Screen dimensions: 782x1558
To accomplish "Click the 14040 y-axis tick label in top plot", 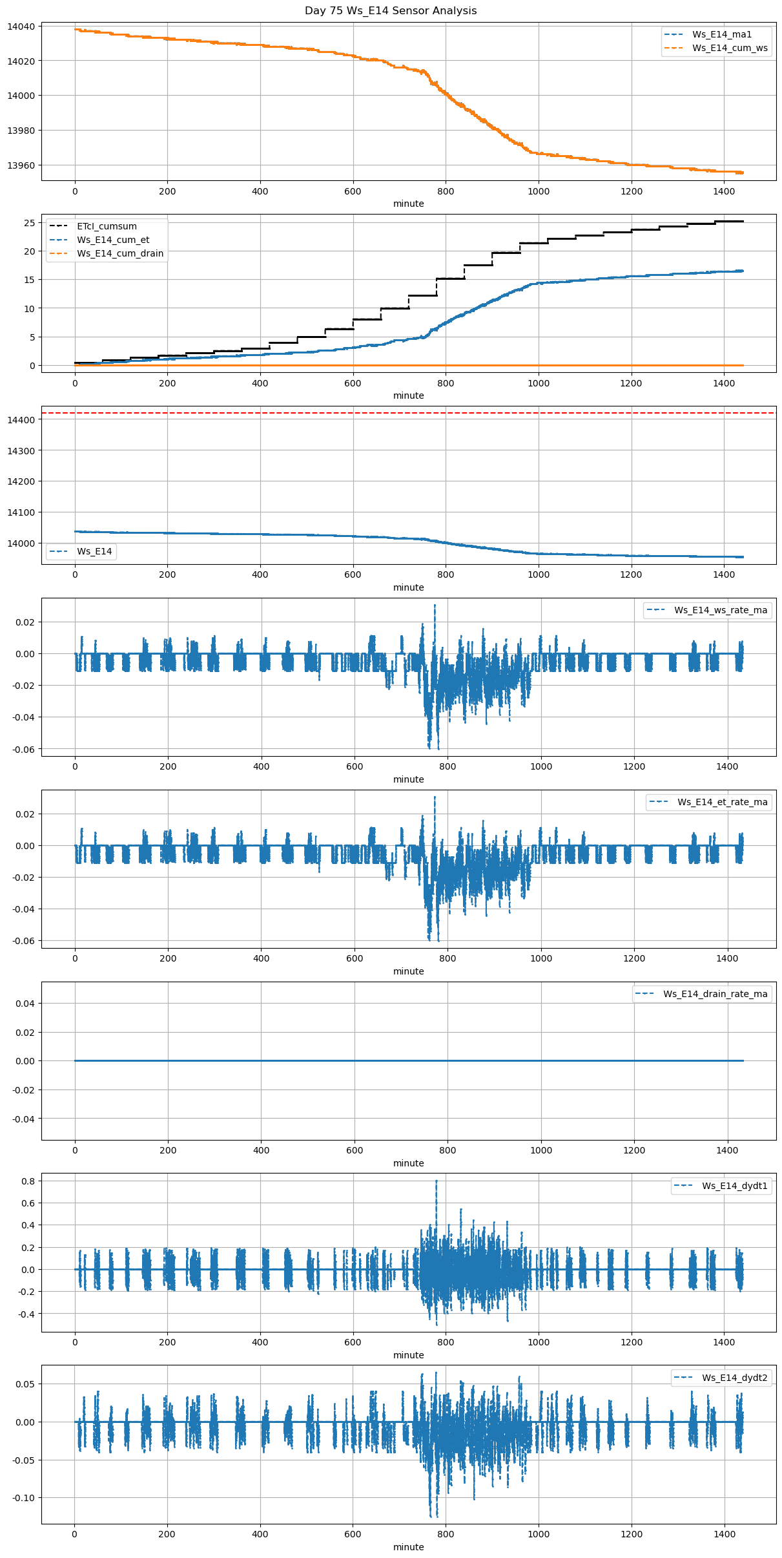I will tap(21, 26).
